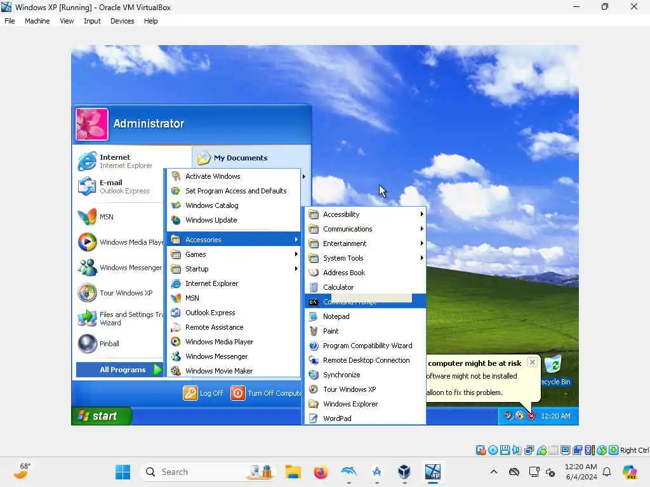Open Remote Assistance
Image resolution: width=650 pixels, height=487 pixels.
pos(234,327)
